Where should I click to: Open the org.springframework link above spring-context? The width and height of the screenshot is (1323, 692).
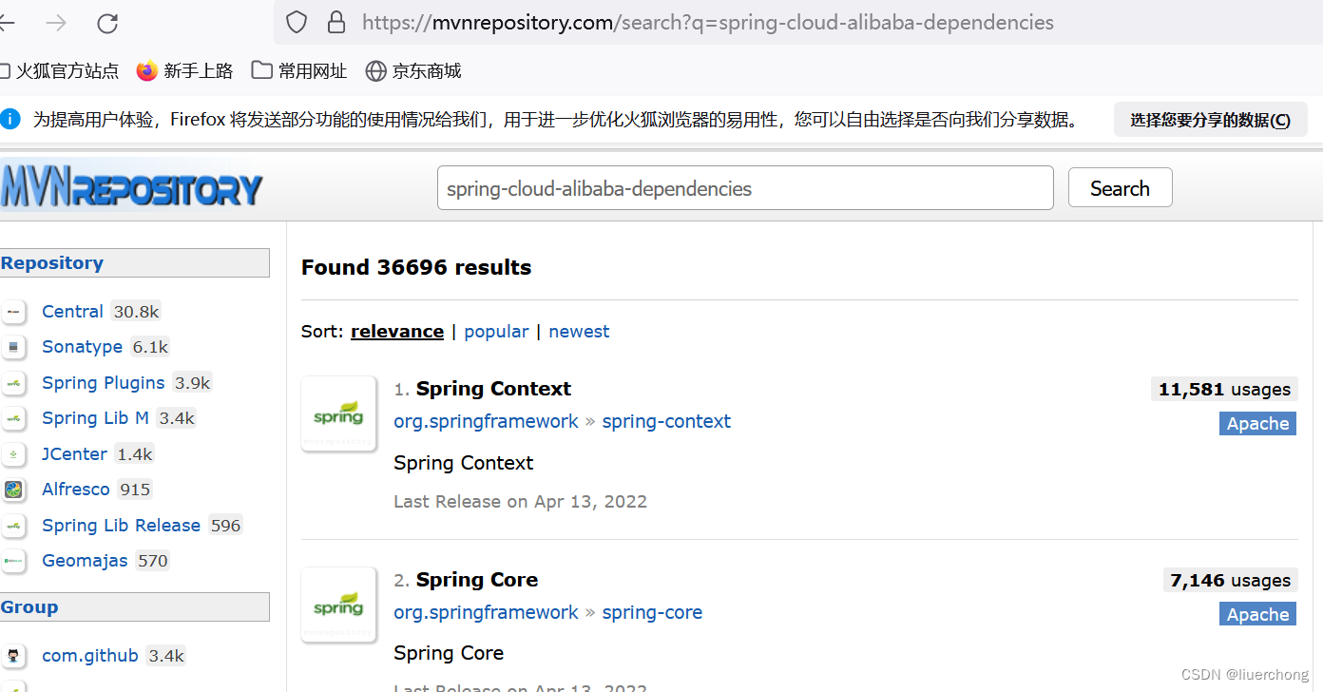coord(486,421)
